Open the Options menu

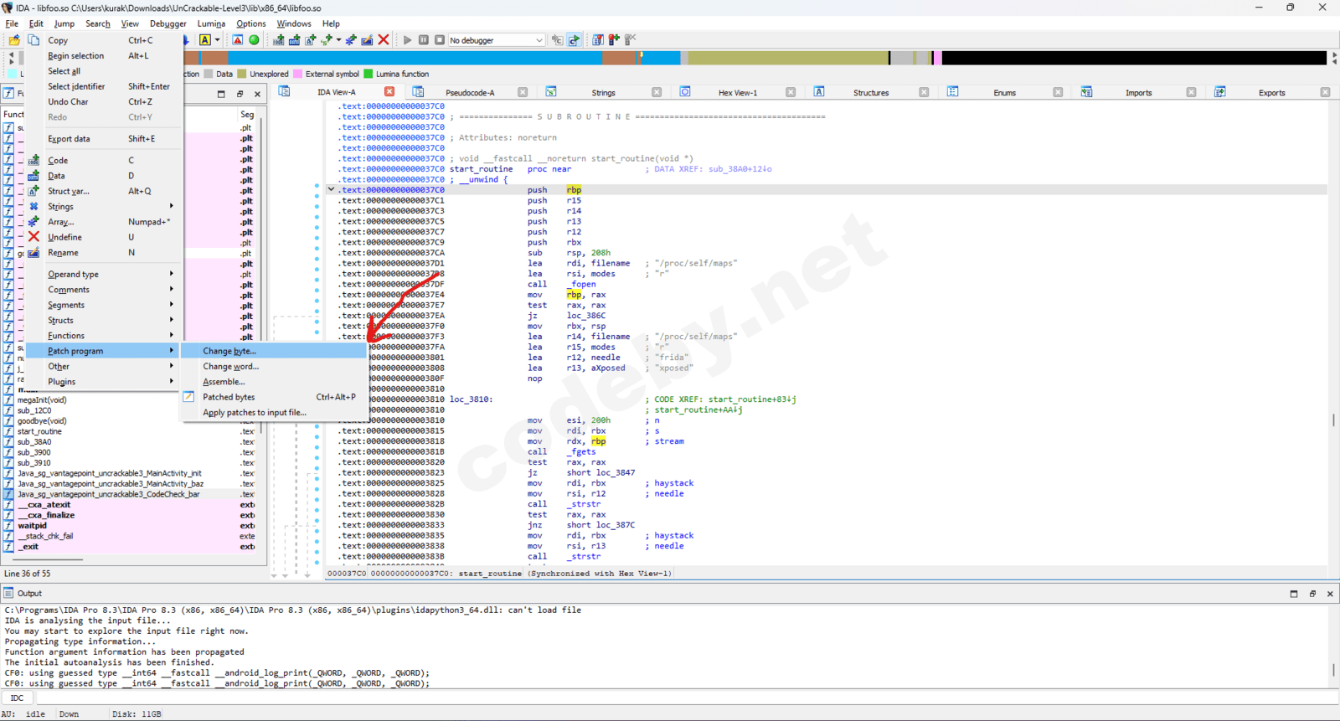click(250, 23)
